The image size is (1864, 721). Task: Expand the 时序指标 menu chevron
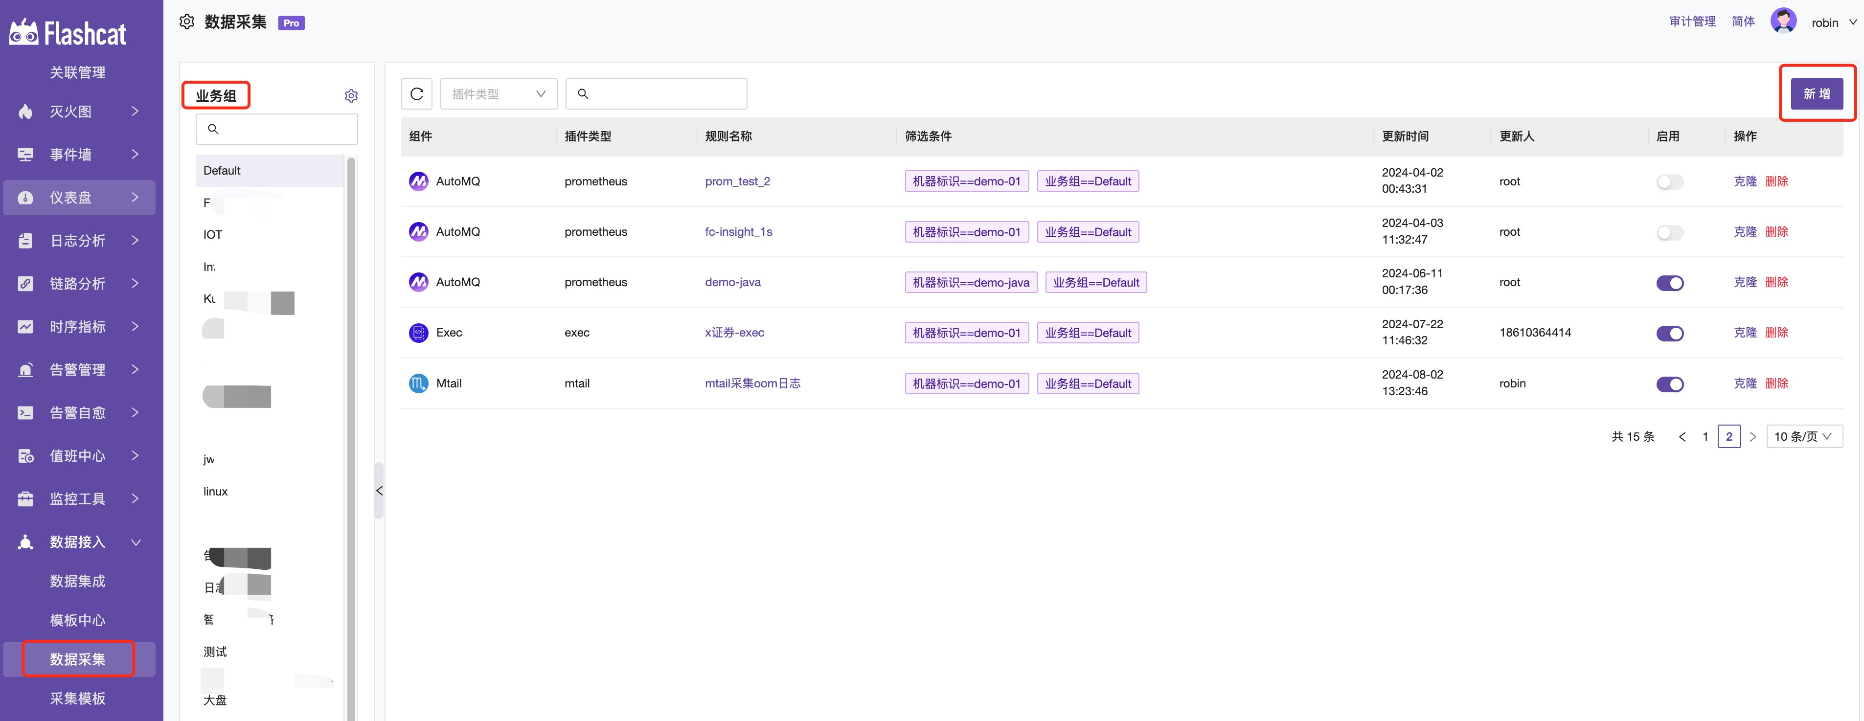(136, 326)
